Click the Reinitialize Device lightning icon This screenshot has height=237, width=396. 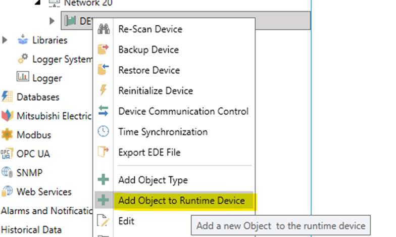[x=103, y=91]
